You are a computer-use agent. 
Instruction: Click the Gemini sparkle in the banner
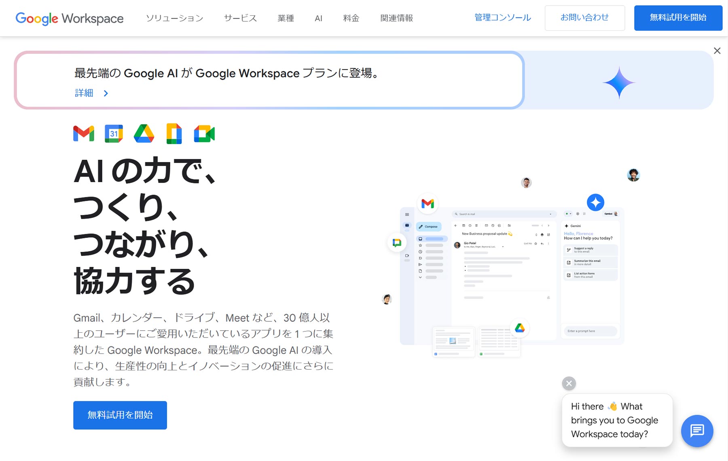click(x=619, y=83)
